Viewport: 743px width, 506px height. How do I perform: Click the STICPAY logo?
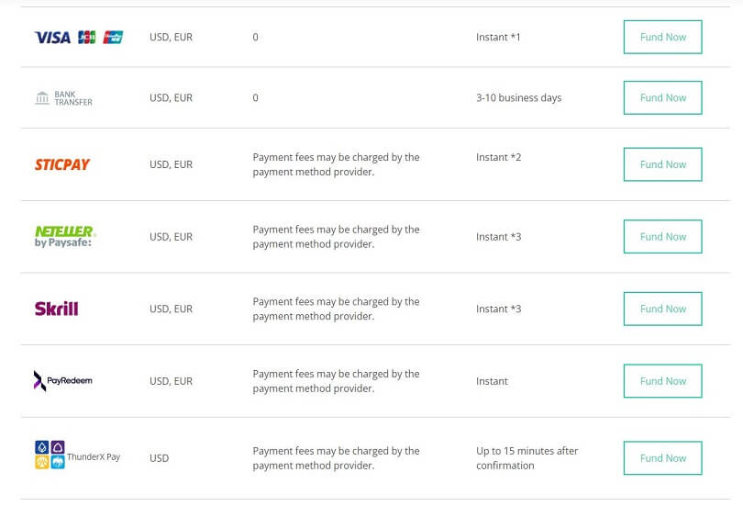[x=62, y=164]
